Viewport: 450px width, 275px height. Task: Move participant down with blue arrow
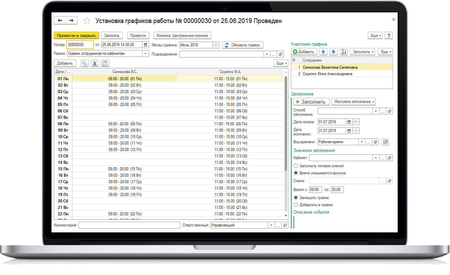click(x=333, y=52)
